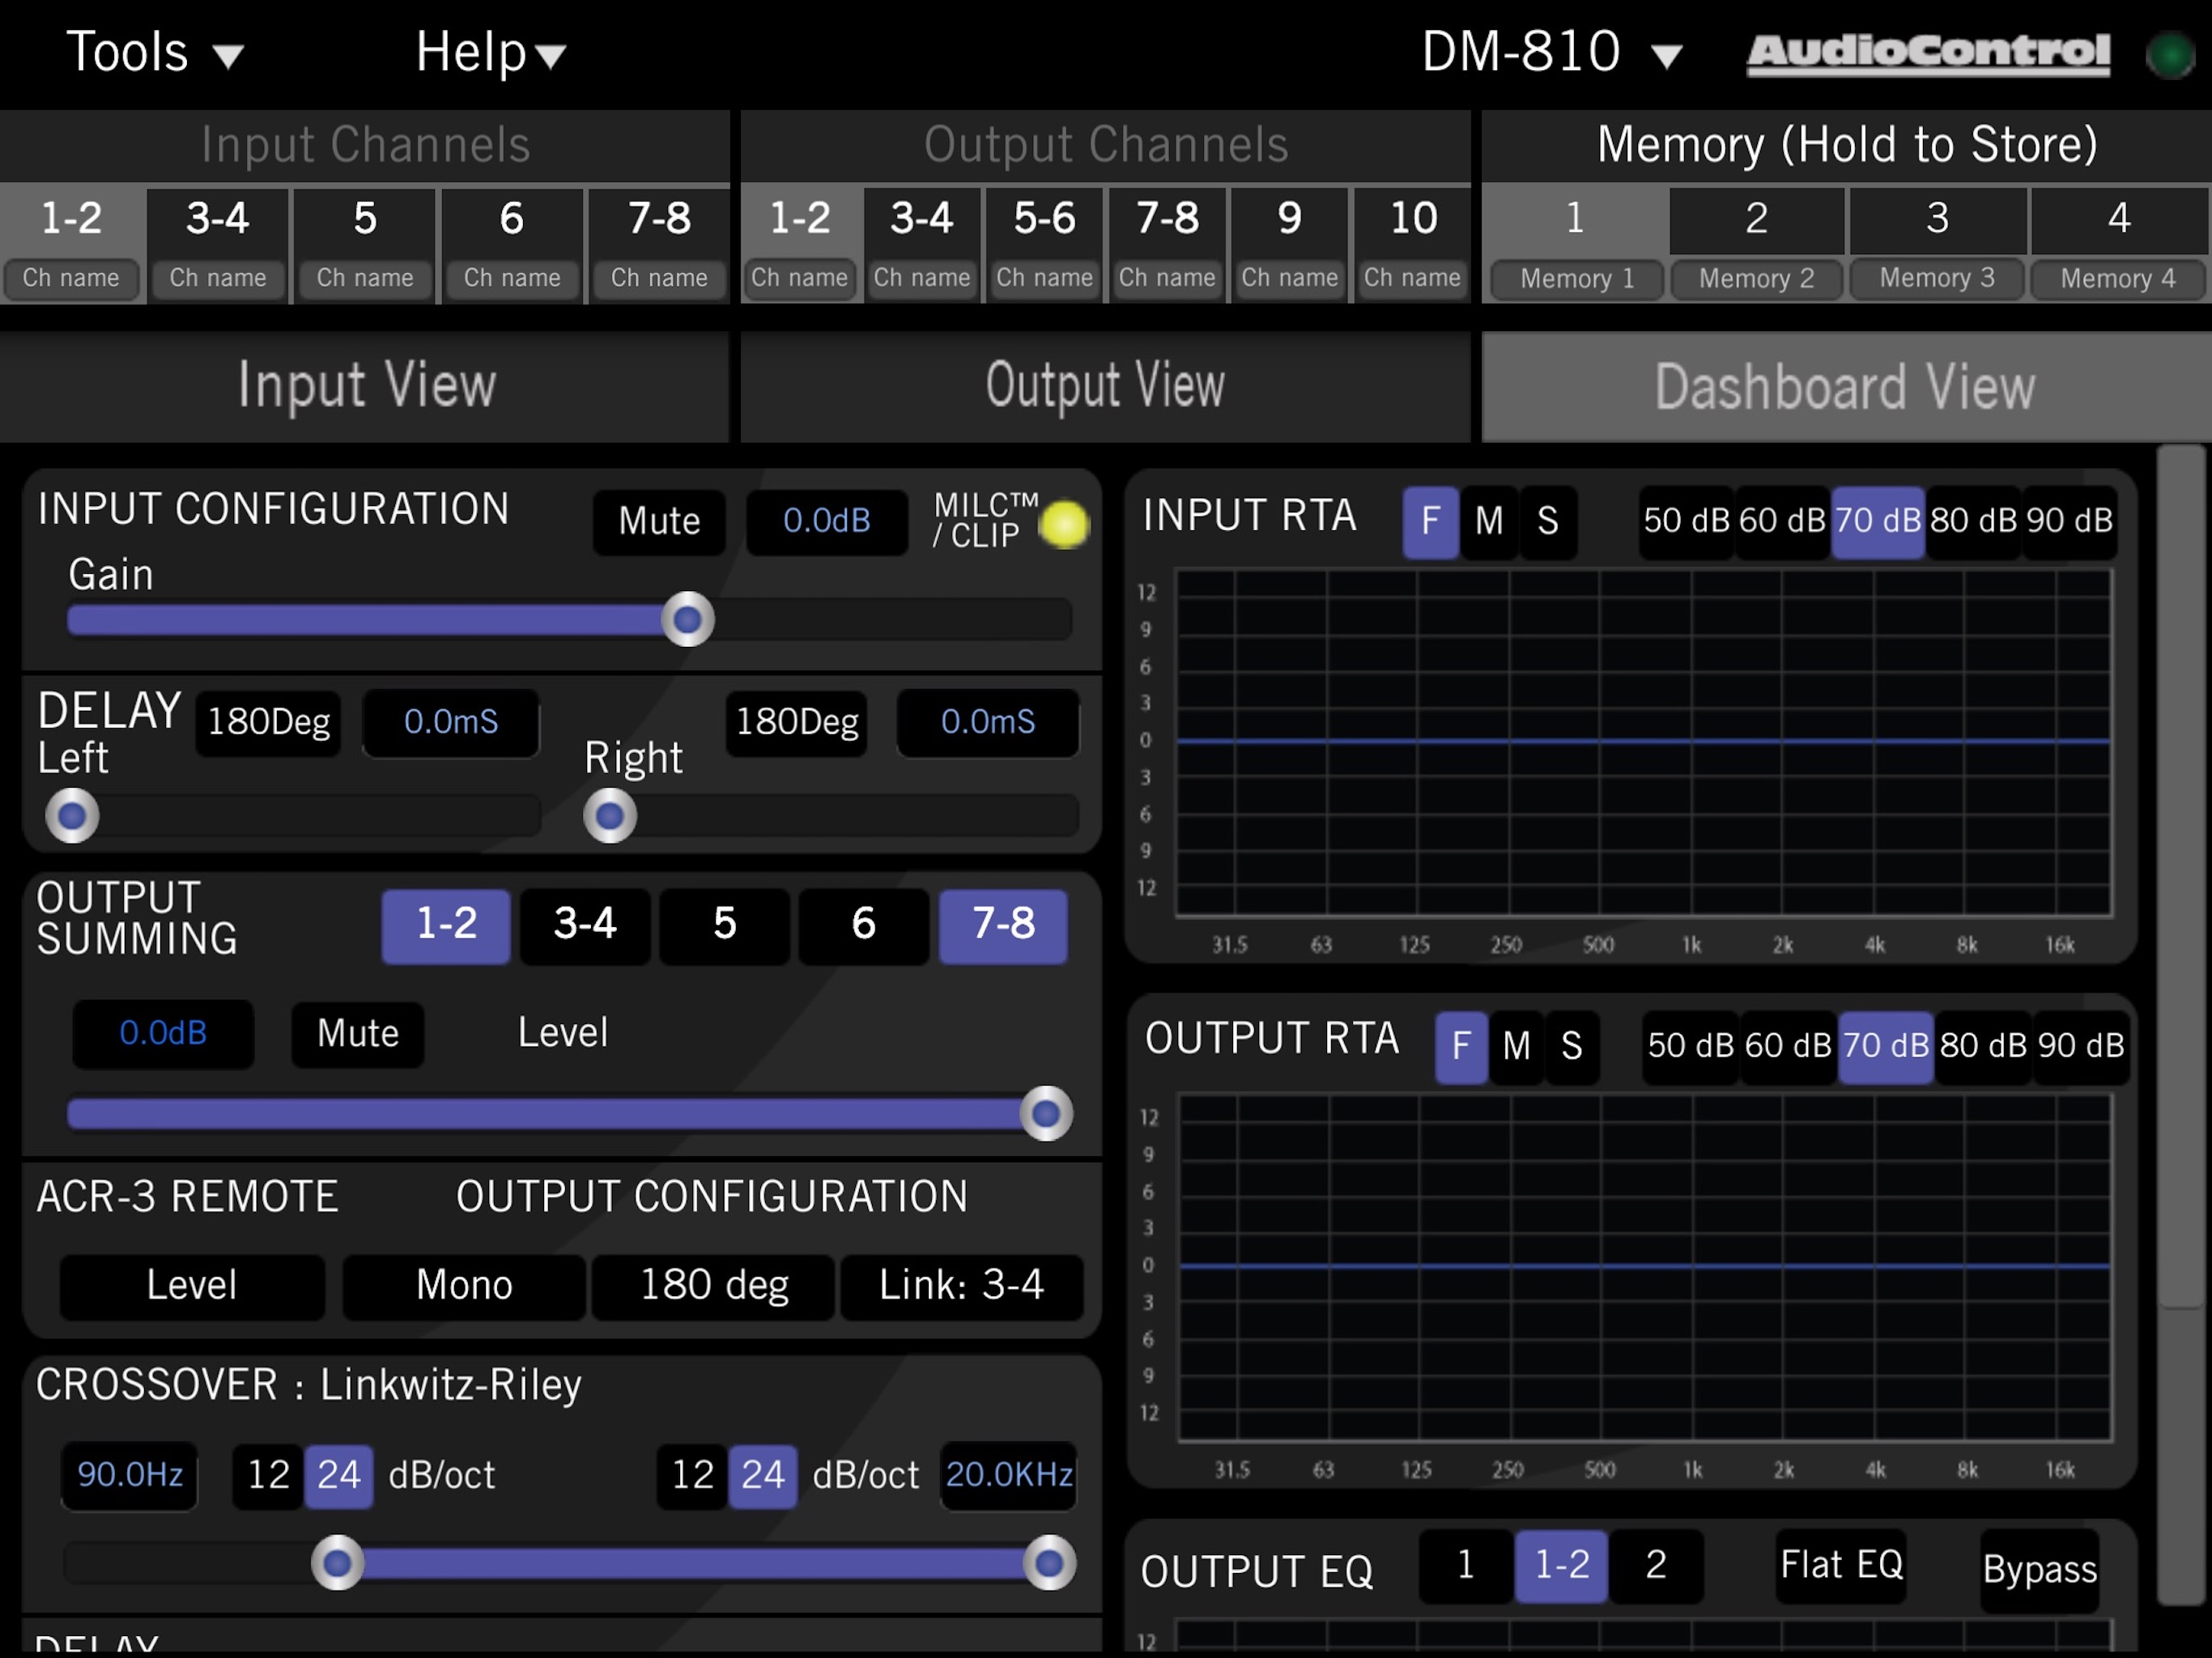Click the 90.0Hz crossover frequency field
Viewport: 2212px width, 1658px height.
[130, 1474]
